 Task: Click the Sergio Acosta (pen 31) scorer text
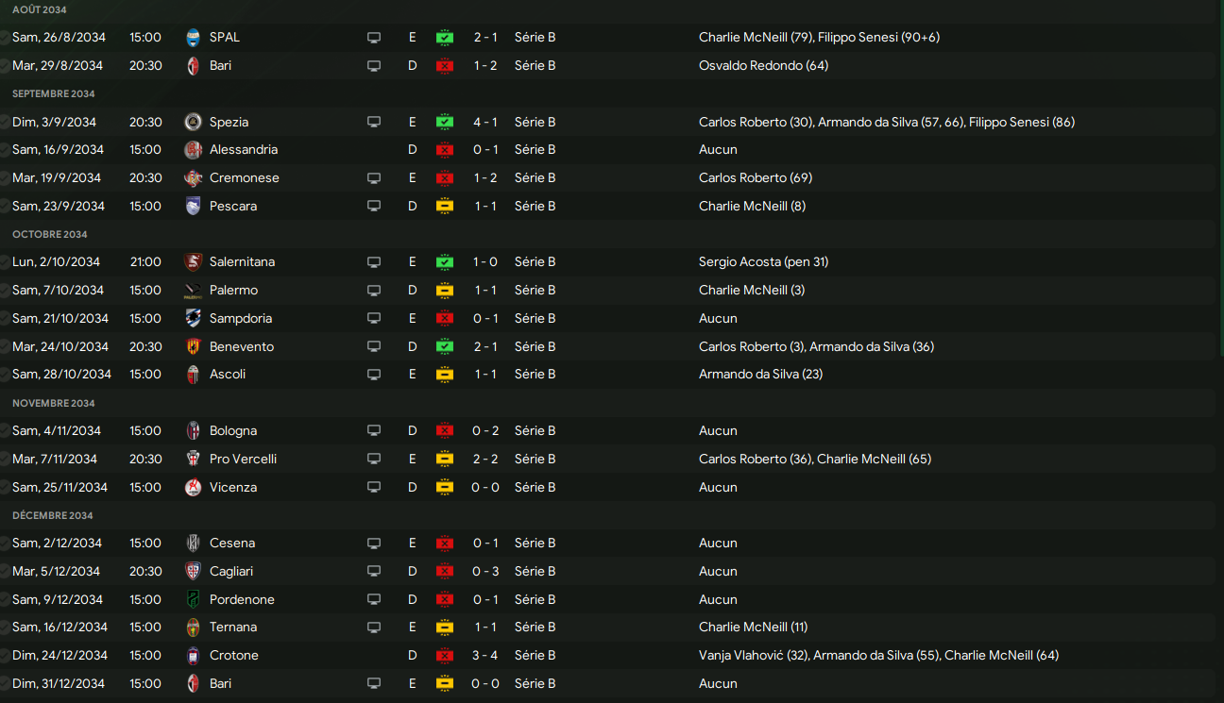[763, 261]
